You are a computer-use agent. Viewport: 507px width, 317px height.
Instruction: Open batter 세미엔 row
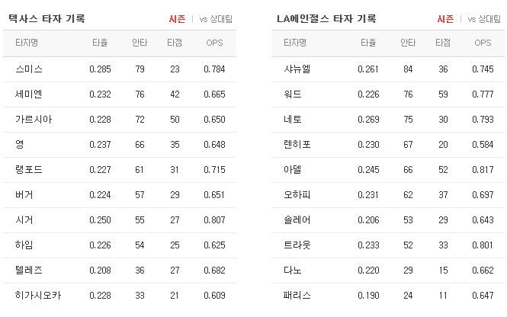(x=120, y=94)
